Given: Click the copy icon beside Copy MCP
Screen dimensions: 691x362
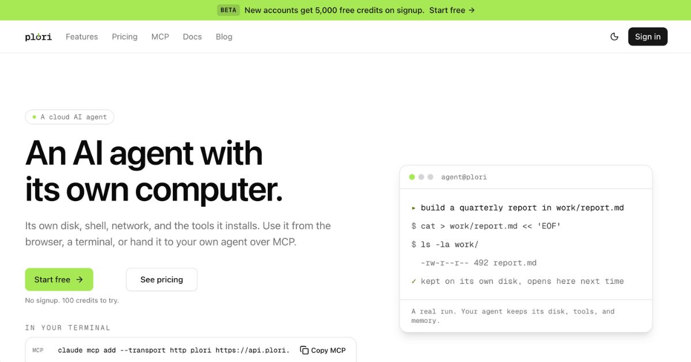Looking at the screenshot, I should [304, 351].
